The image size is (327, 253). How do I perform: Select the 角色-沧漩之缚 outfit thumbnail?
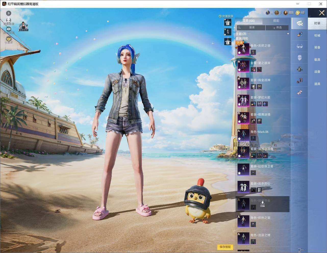[243, 238]
